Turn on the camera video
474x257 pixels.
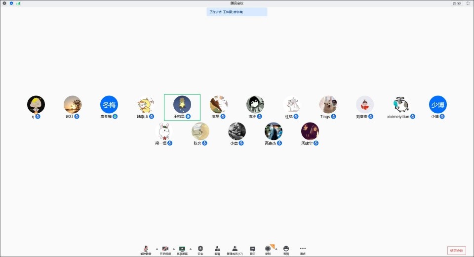165,249
